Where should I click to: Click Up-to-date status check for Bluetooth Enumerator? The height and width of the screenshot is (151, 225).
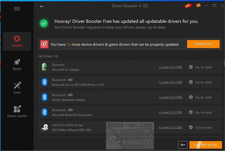[191, 112]
